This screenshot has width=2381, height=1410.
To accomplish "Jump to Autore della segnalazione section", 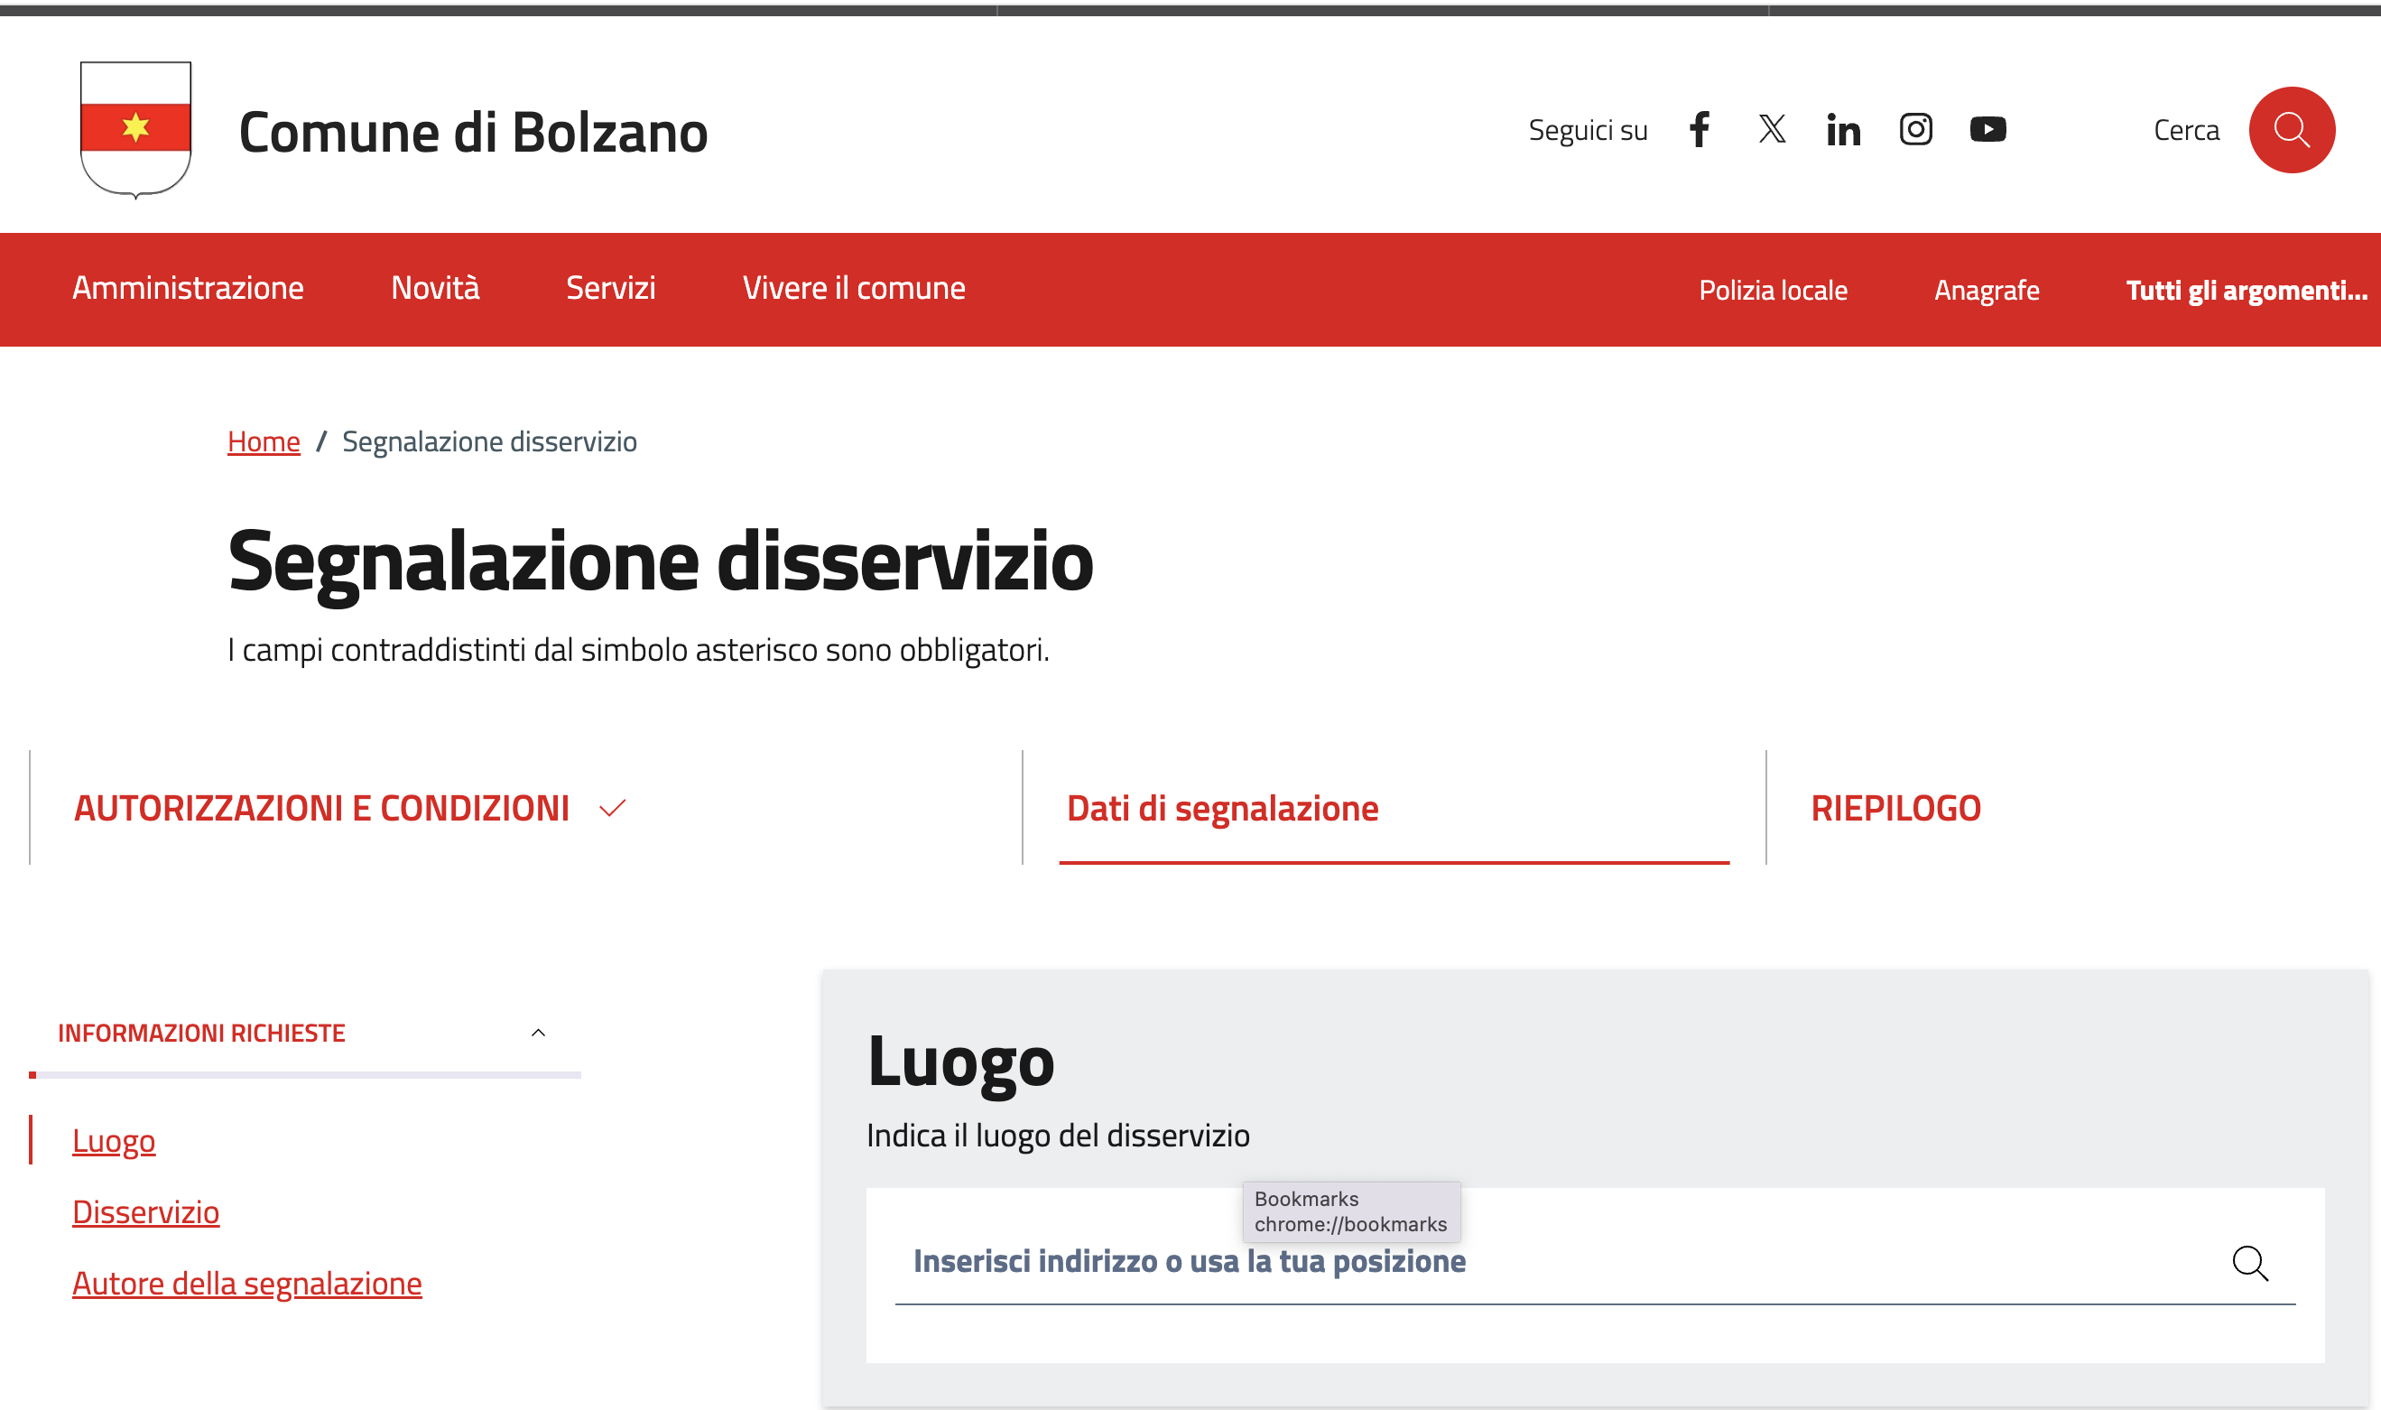I will 247,1283.
